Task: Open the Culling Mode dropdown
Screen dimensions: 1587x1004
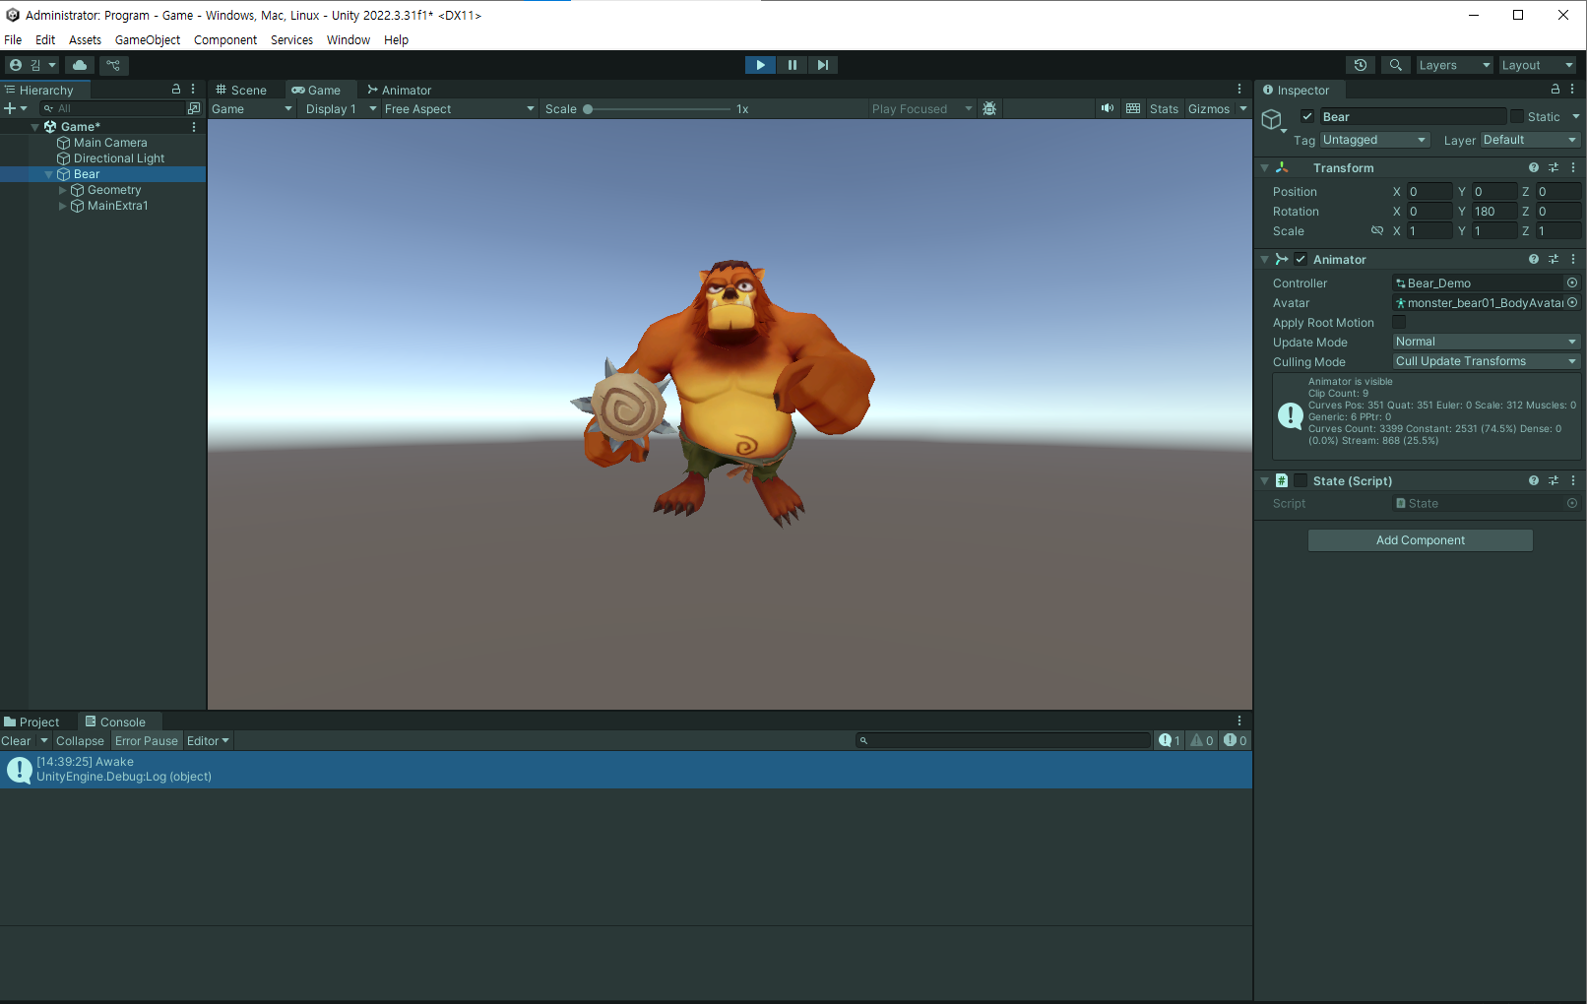Action: [1486, 361]
